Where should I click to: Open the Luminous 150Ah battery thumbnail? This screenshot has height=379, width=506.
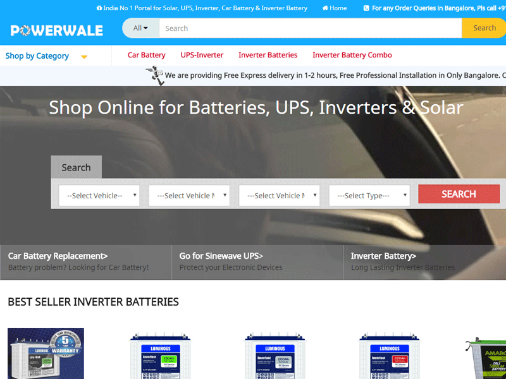coord(161,356)
